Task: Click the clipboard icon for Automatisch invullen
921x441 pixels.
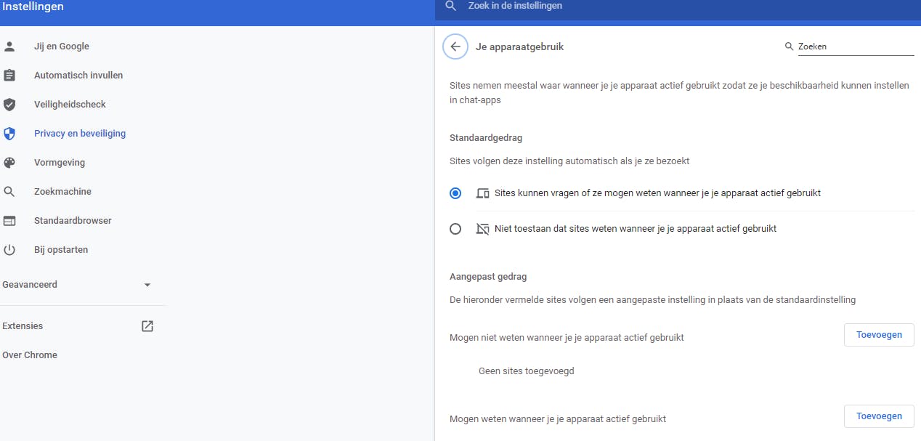Action: (x=9, y=76)
